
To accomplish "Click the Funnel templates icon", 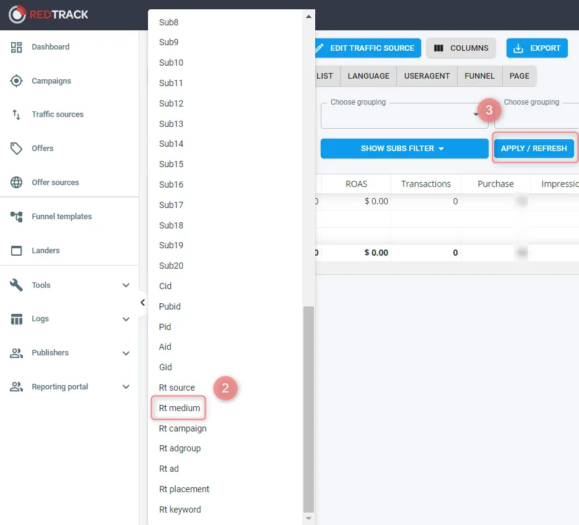I will pyautogui.click(x=17, y=217).
